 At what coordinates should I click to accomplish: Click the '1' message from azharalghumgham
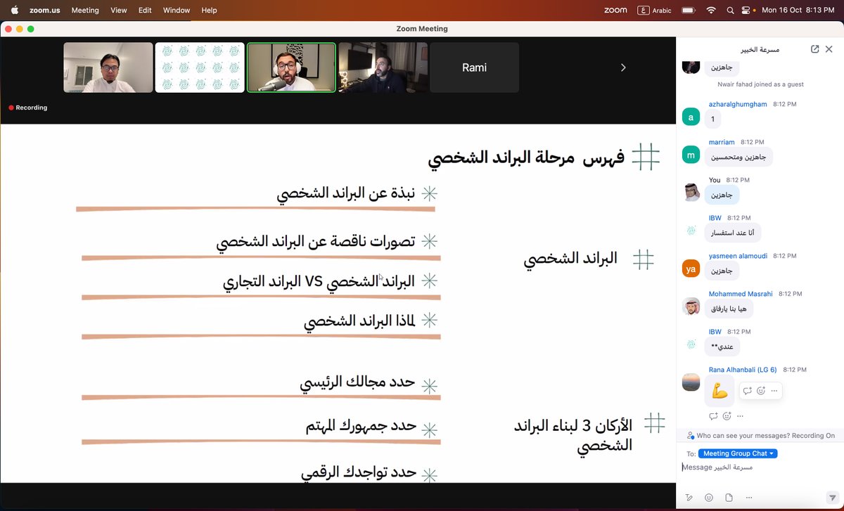point(712,119)
